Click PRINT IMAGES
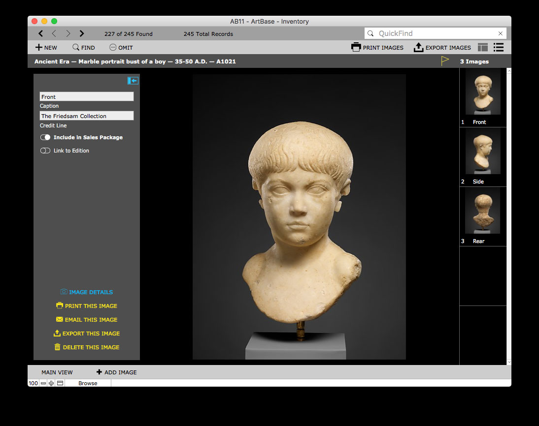 pyautogui.click(x=377, y=47)
